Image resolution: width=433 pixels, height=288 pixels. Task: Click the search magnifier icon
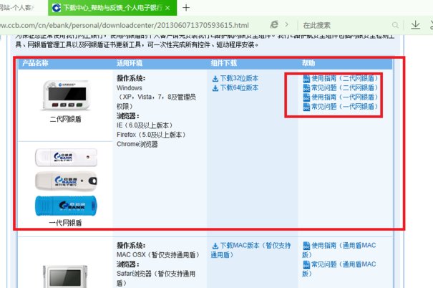point(395,25)
